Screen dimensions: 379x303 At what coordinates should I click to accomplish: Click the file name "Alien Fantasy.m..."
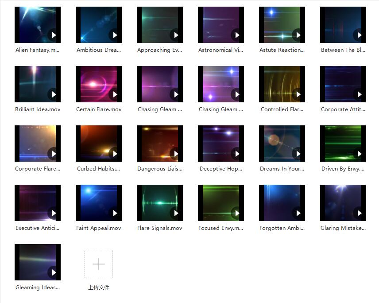38,50
